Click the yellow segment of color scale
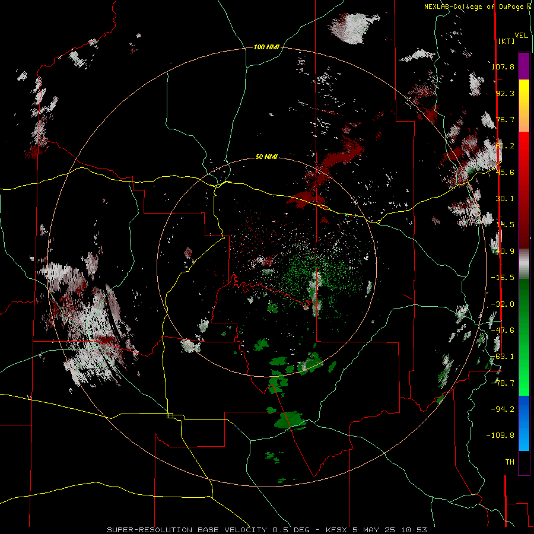Screen dimensions: 534x534 (524, 92)
